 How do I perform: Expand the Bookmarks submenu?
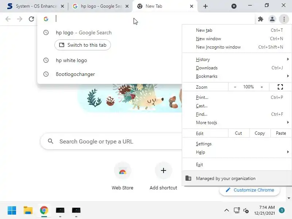(x=237, y=76)
